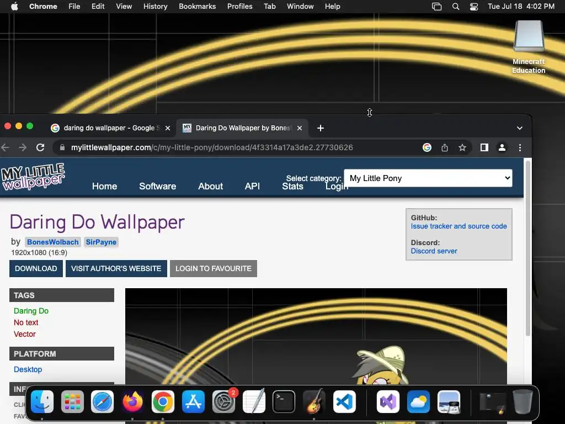Expand the Chrome tab search chevron
The image size is (565, 424).
tap(520, 128)
